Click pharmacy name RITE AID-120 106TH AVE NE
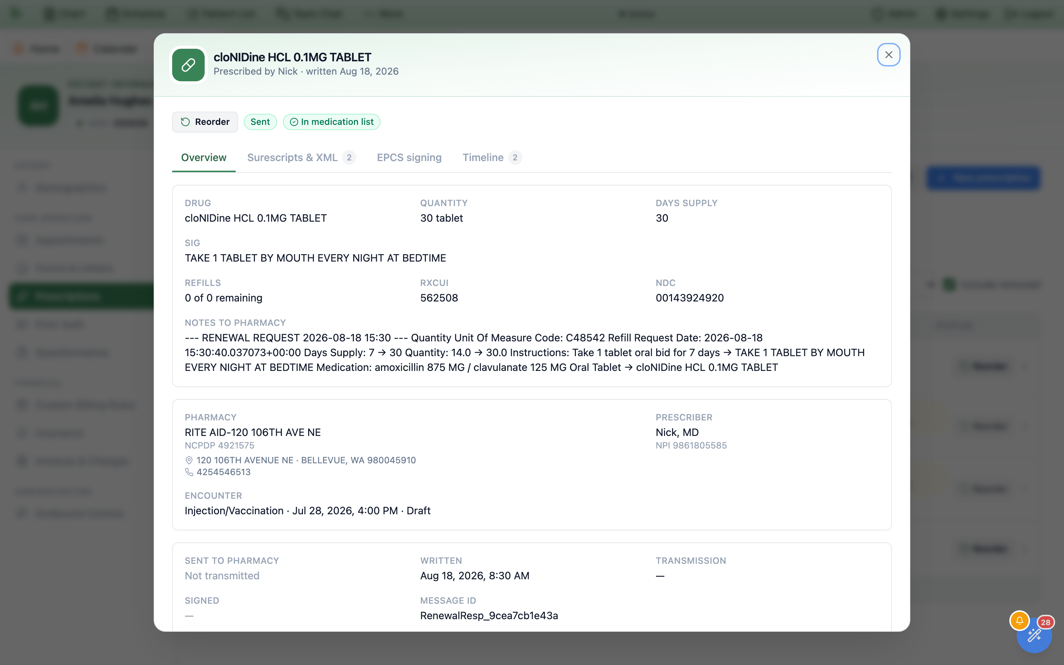This screenshot has width=1064, height=665. click(253, 432)
